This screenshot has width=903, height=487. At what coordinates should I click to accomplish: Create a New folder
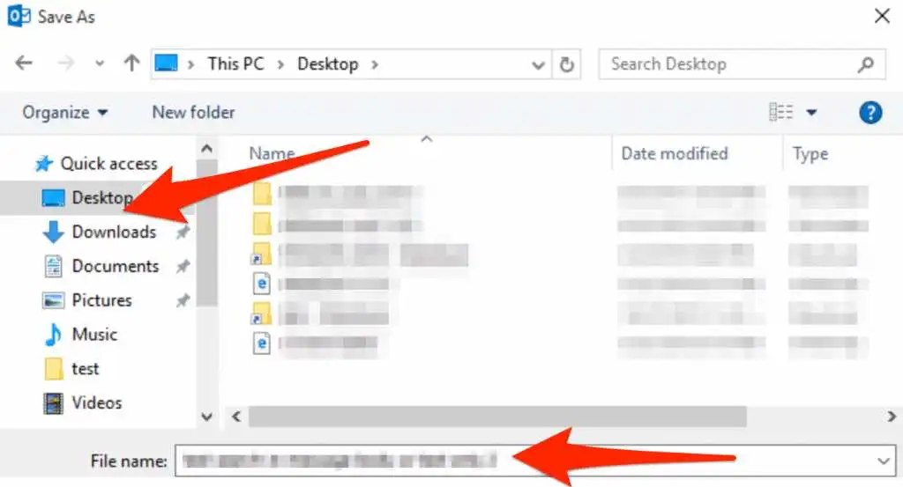coord(193,112)
